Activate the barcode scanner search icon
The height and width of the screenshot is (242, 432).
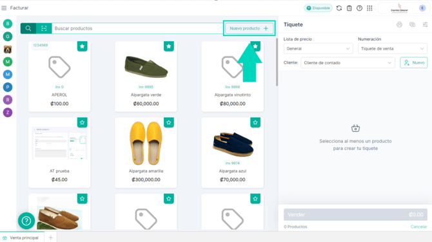point(44,28)
